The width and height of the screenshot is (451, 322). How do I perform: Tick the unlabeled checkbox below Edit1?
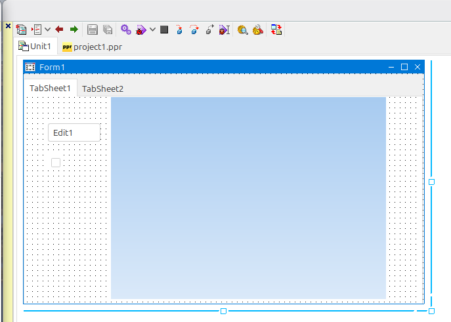[56, 162]
